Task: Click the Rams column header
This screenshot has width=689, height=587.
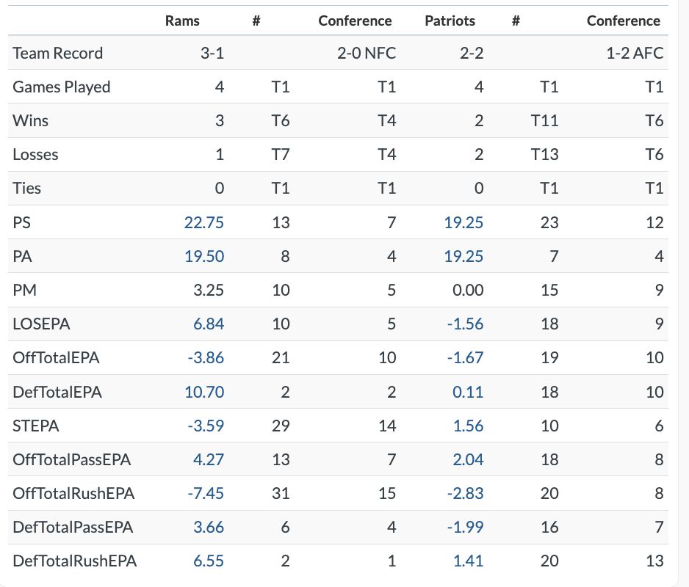Action: click(183, 21)
